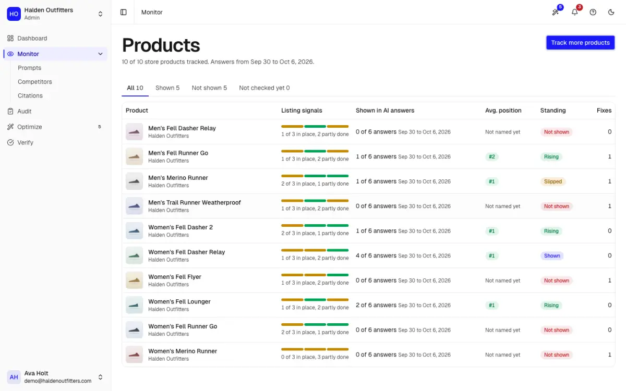
Task: Open the Ava Holt account menu chevron
Action: pos(101,377)
